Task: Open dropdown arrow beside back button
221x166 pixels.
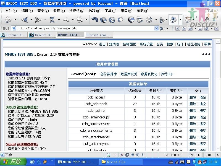Action: pos(31,20)
